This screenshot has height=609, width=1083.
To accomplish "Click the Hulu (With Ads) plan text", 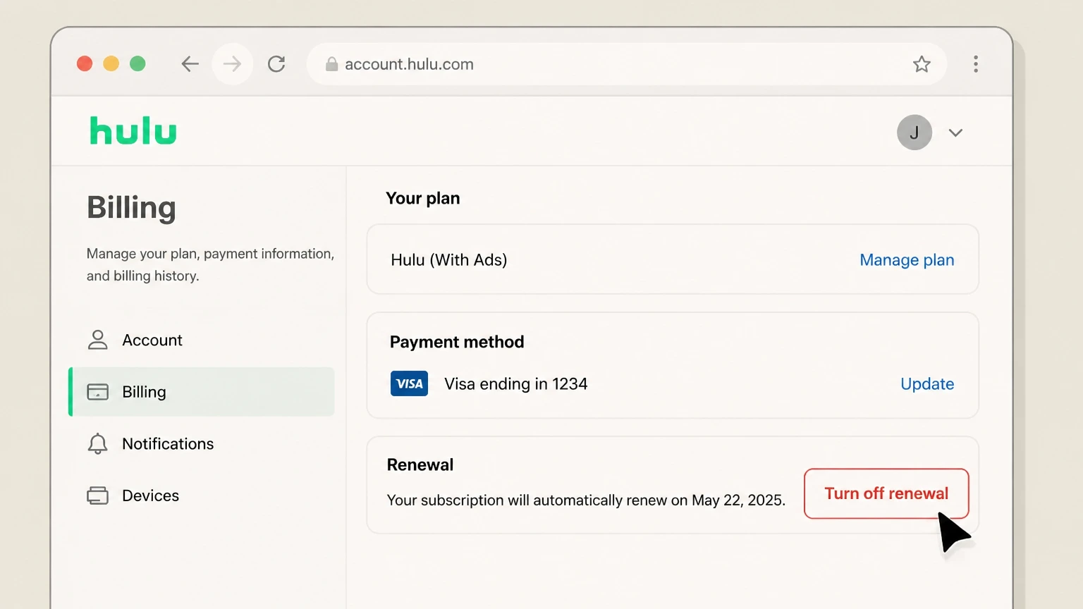I will (449, 260).
